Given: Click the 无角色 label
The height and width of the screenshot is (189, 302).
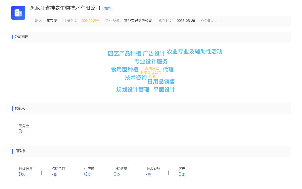Looking at the screenshot, I should [x=24, y=126].
